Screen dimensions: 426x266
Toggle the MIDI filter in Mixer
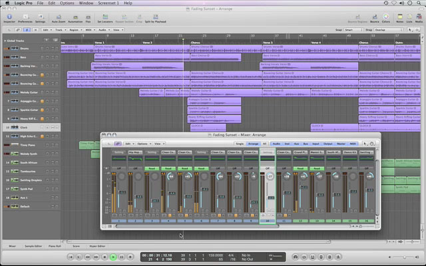(x=353, y=144)
